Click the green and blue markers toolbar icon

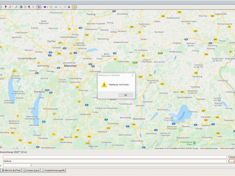[21, 7]
